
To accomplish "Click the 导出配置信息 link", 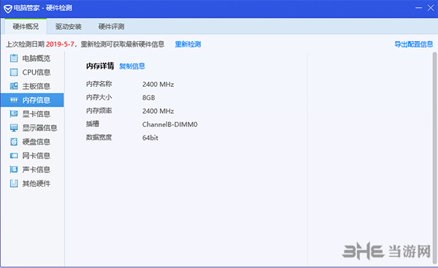I will coord(414,44).
